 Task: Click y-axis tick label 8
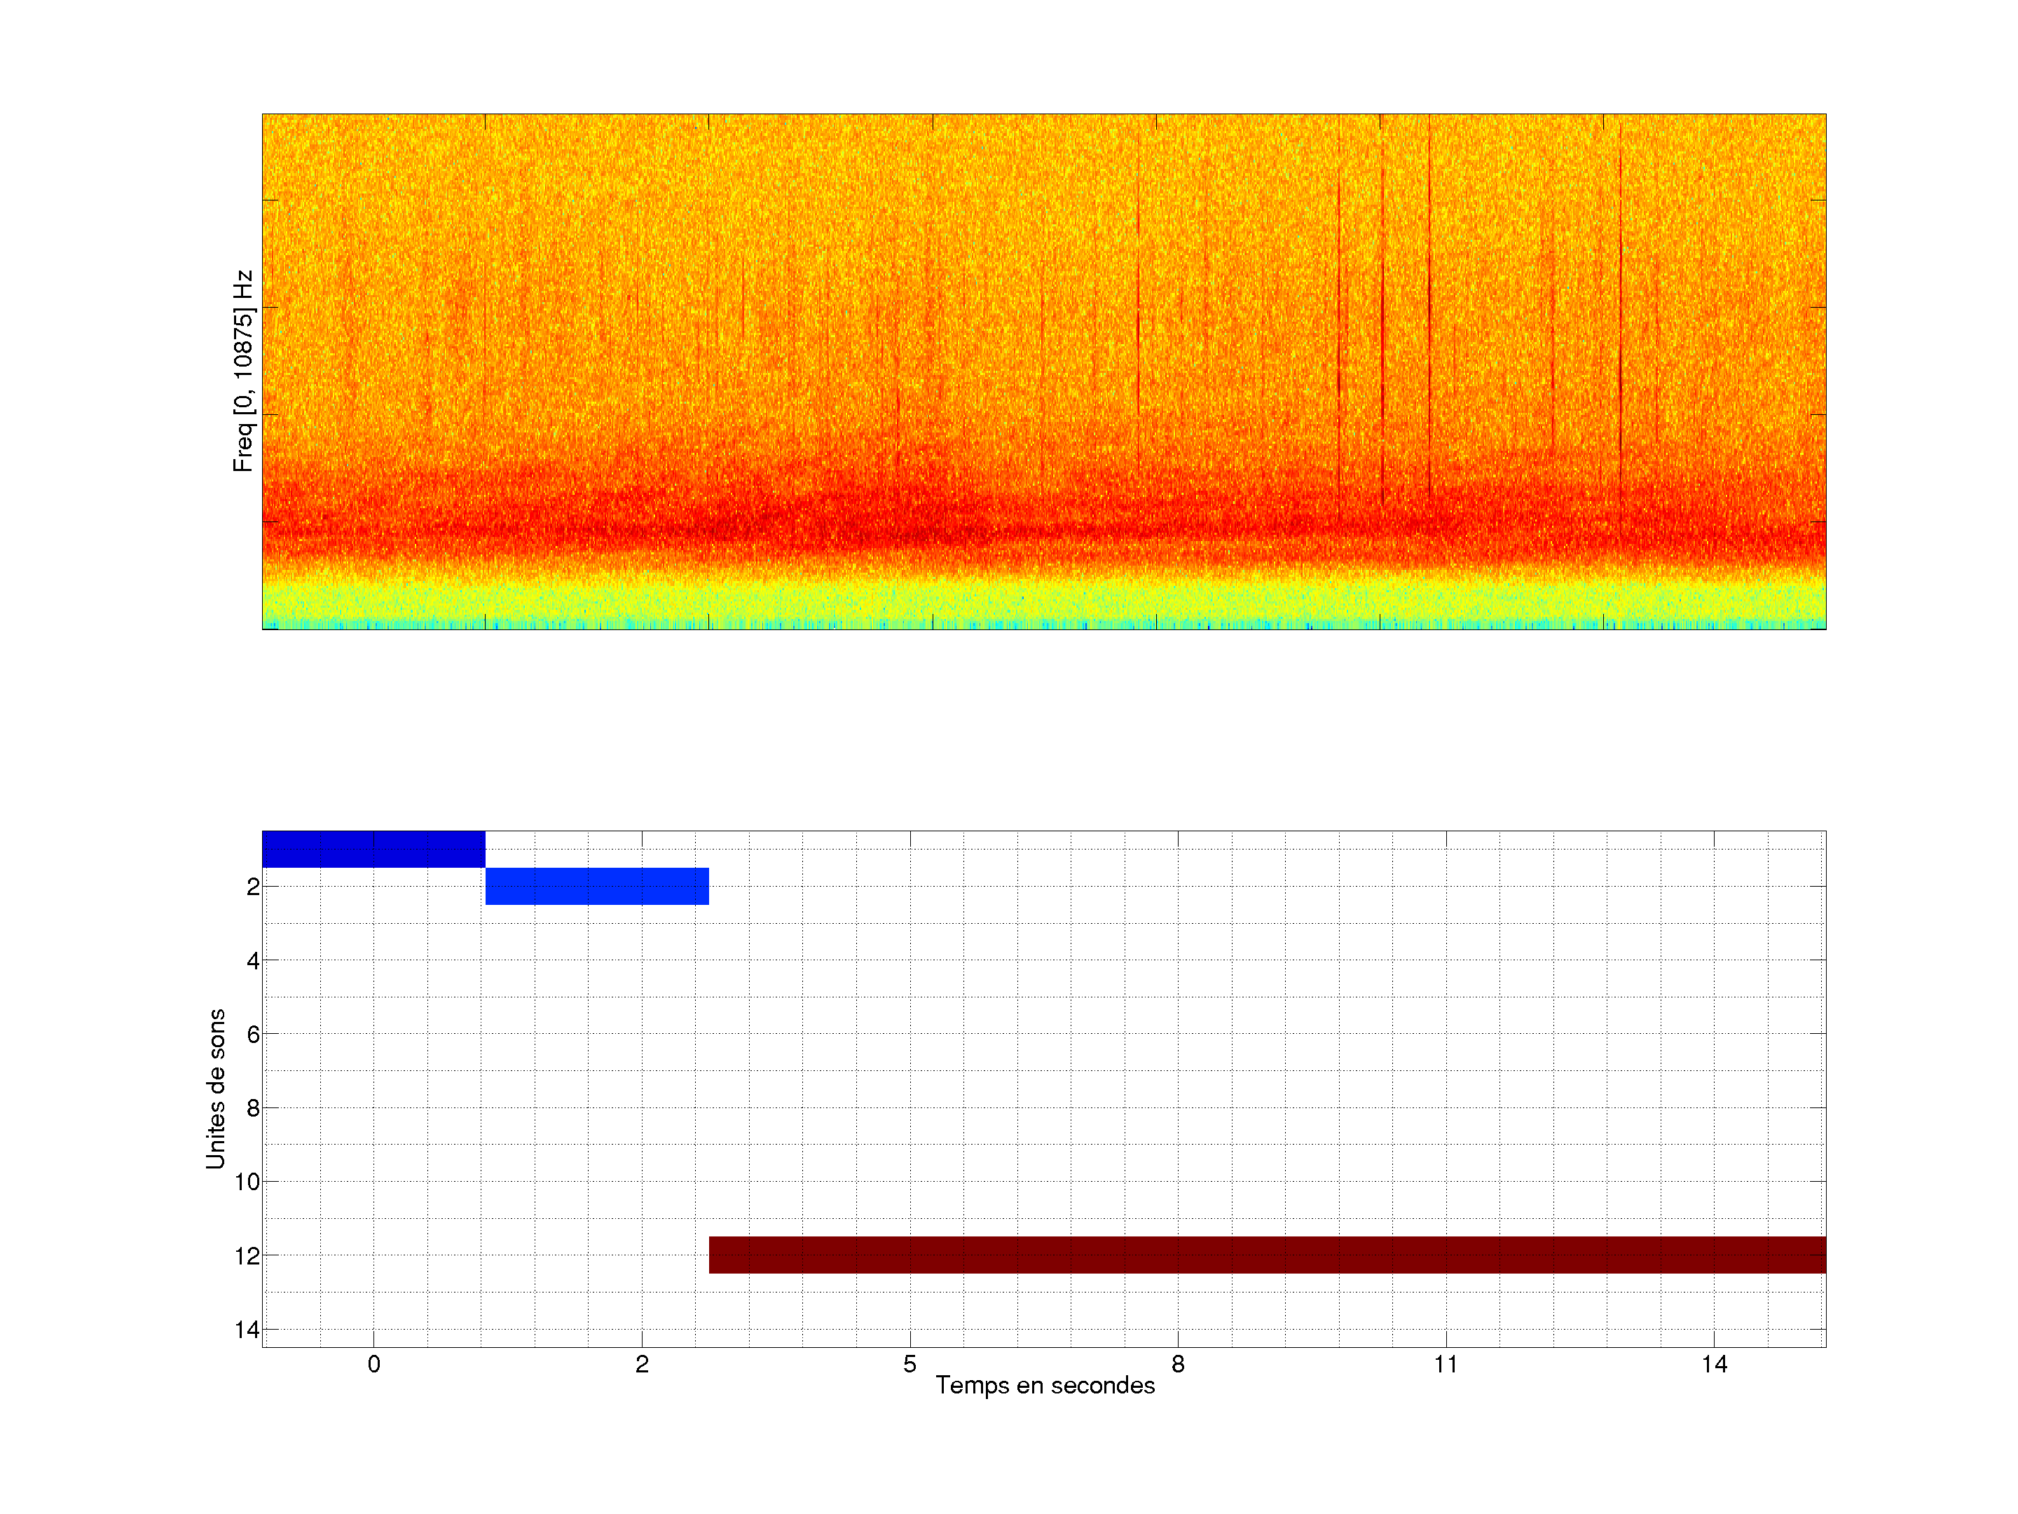(x=253, y=1109)
